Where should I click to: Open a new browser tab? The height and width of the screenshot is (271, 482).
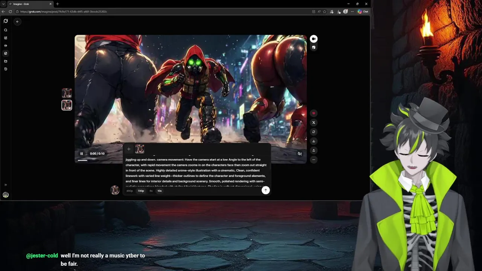(57, 4)
